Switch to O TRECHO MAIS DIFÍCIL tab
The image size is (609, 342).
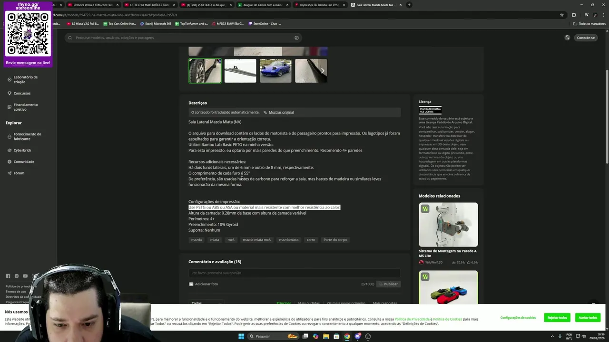(149, 5)
